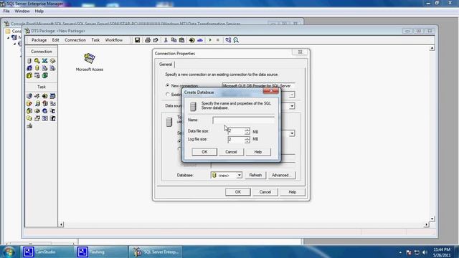Select the Transform Data Task icon in Task palette

44,96
